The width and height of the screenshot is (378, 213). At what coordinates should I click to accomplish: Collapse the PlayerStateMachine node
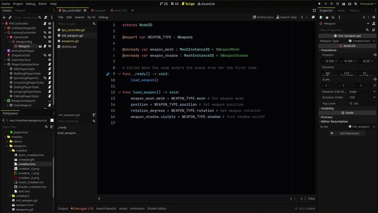pos(5,64)
